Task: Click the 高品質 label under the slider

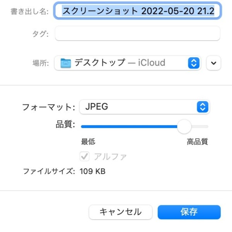Action: (197, 142)
